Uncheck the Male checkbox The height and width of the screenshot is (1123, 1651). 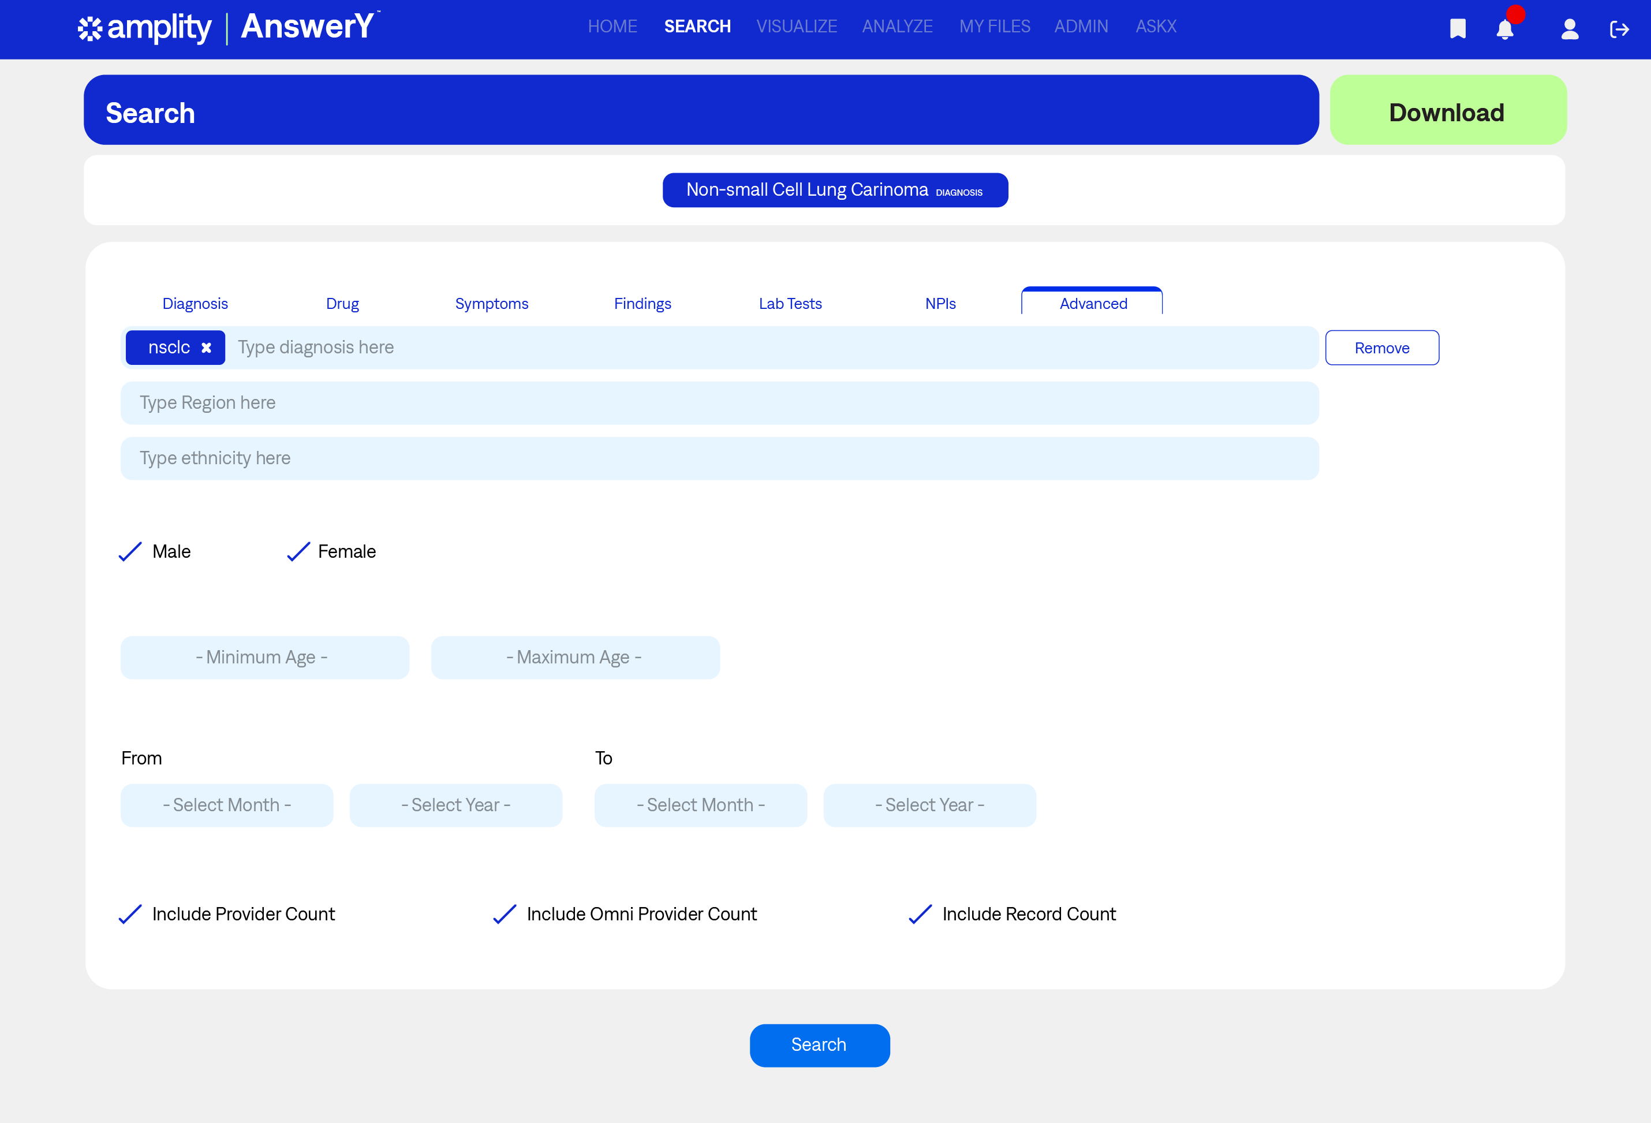(130, 551)
